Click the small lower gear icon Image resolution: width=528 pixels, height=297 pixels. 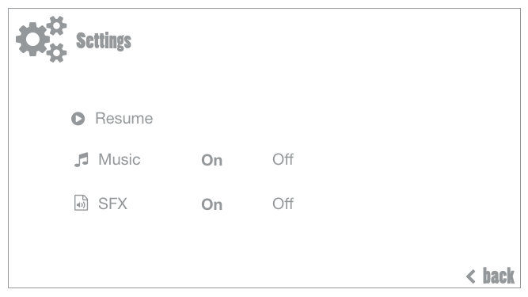(56, 52)
